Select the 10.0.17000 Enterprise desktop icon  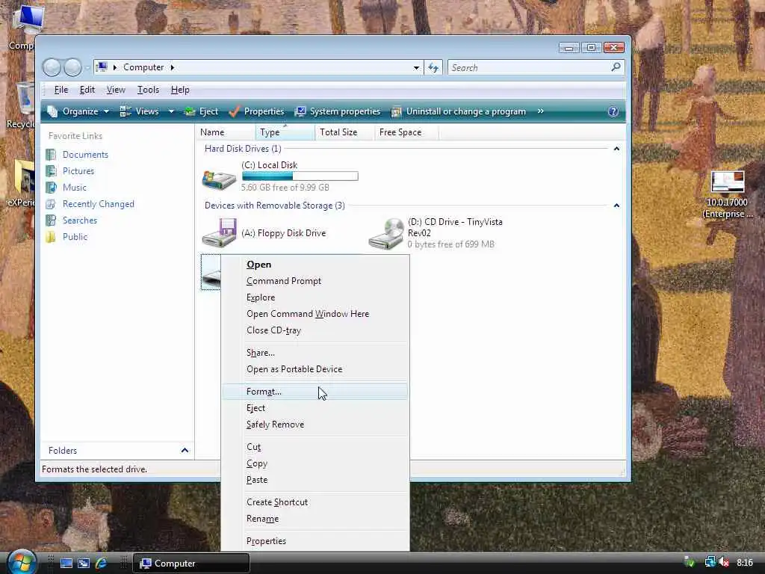tap(728, 195)
